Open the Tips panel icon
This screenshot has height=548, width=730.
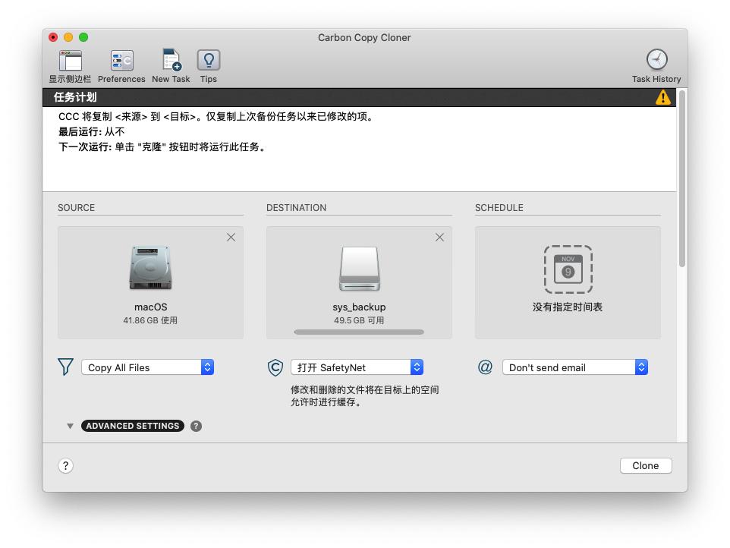coord(208,60)
